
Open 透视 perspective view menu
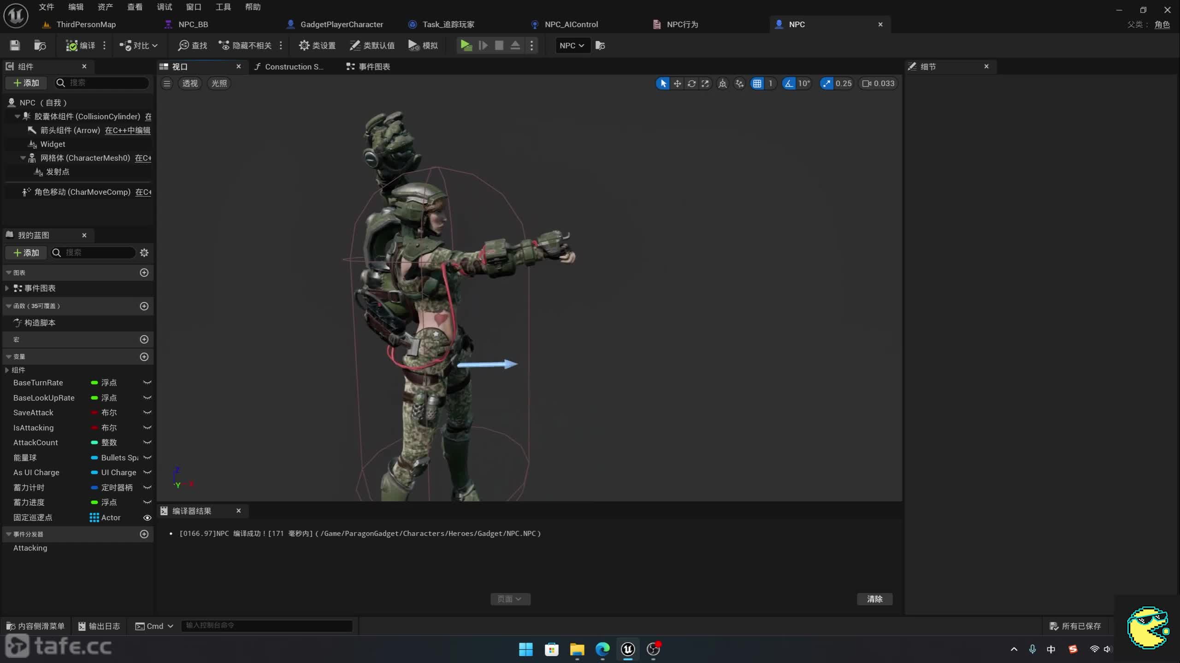[190, 83]
